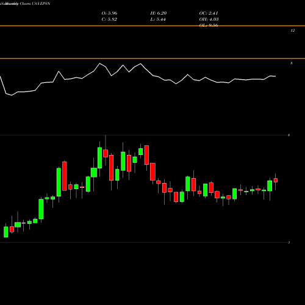Select the close value 'C: 5.82'
305x305 pixels.
[x=109, y=20]
